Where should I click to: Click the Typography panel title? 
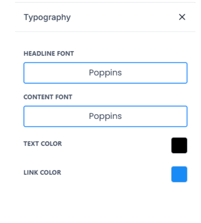coord(47,17)
